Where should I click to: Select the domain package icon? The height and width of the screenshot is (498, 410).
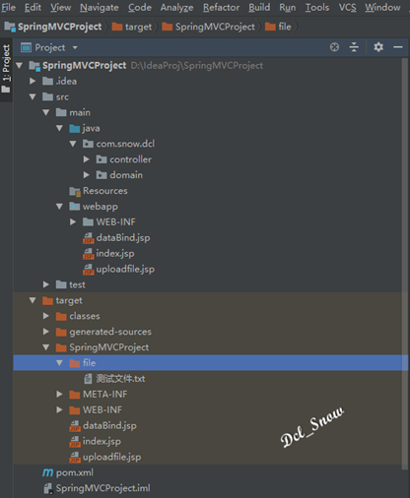102,175
